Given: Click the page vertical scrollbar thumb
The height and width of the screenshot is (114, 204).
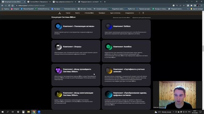Looking at the screenshot, I should pos(203,48).
